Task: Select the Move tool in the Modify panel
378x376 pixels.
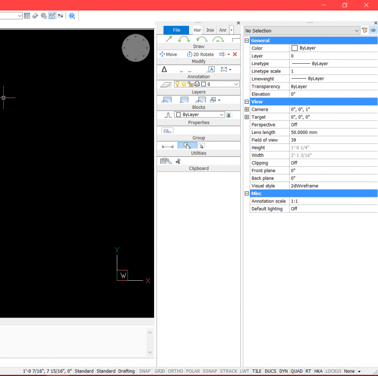Action: 168,54
